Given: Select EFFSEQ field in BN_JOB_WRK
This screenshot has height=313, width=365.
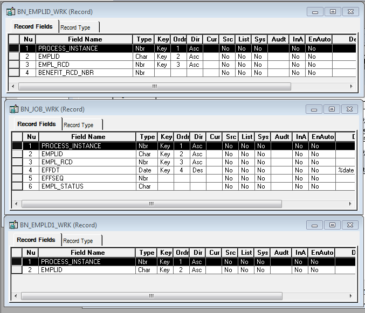Looking at the screenshot, I should [87, 178].
